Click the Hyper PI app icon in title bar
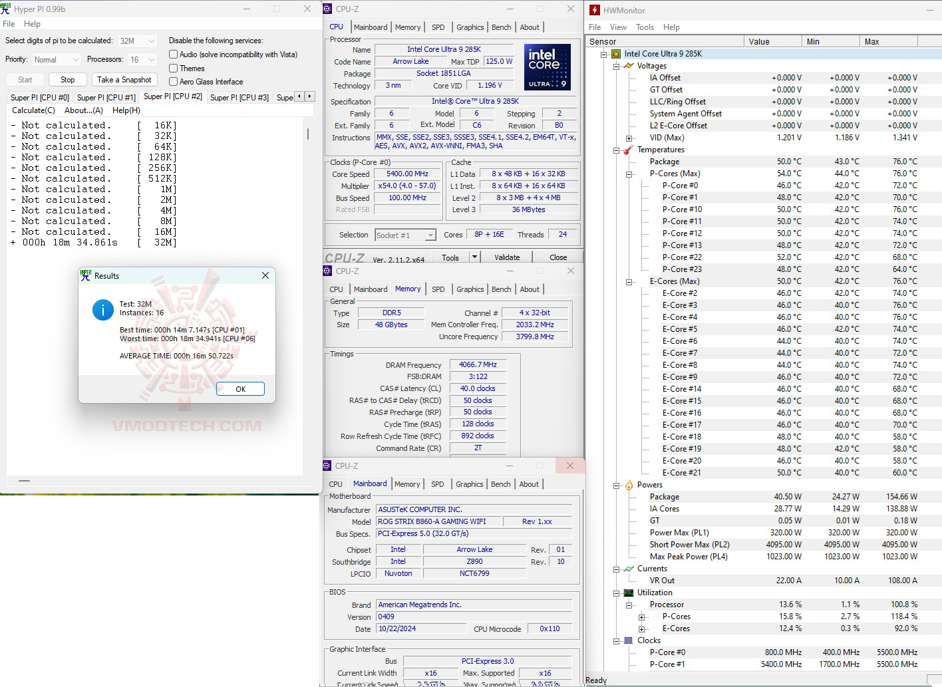 click(x=5, y=9)
